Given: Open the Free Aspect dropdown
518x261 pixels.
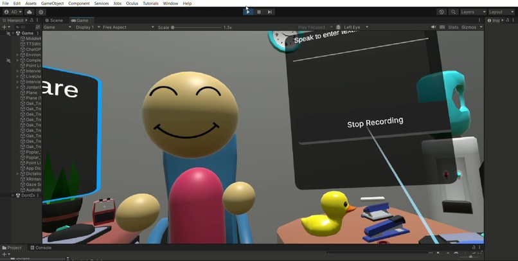Looking at the screenshot, I should (x=128, y=27).
